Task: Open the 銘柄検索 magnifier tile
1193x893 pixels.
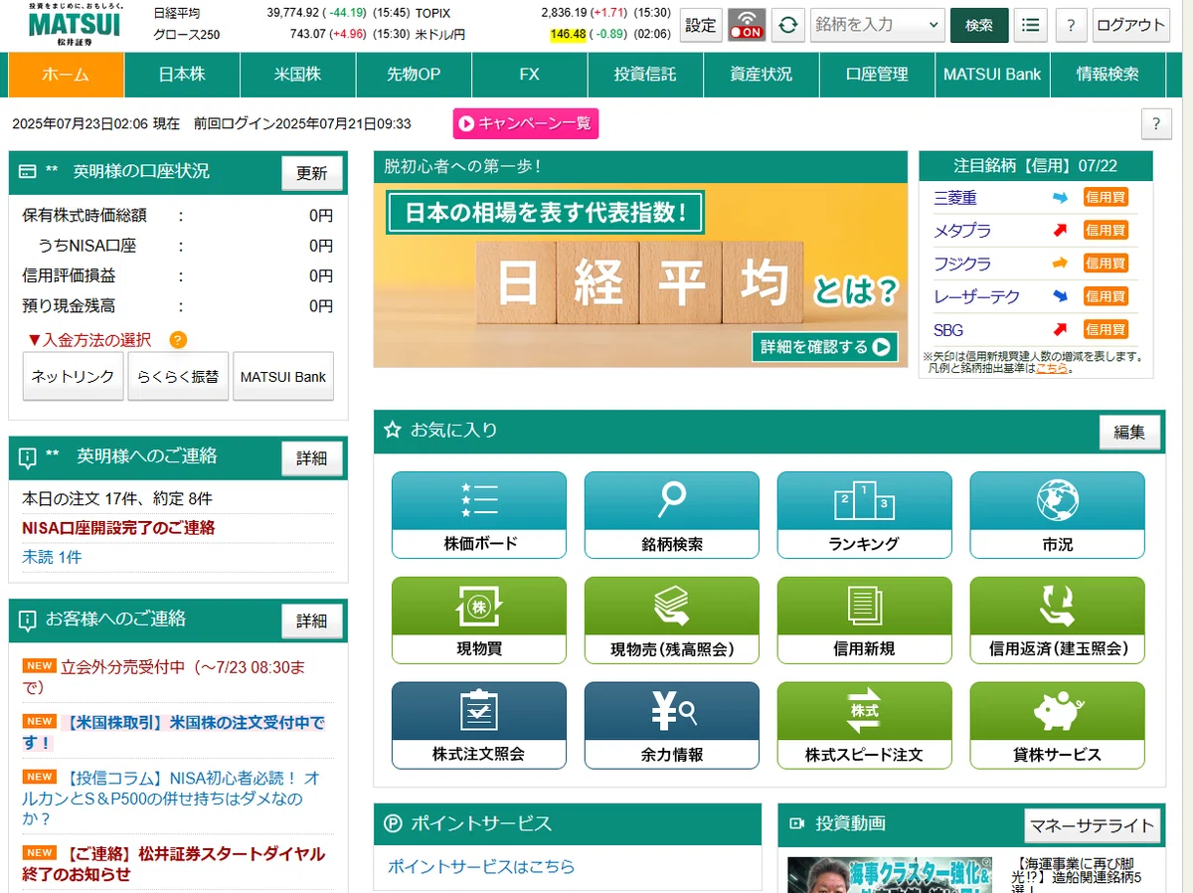Action: [672, 514]
